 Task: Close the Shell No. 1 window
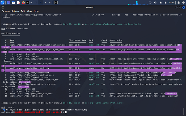point(184,7)
